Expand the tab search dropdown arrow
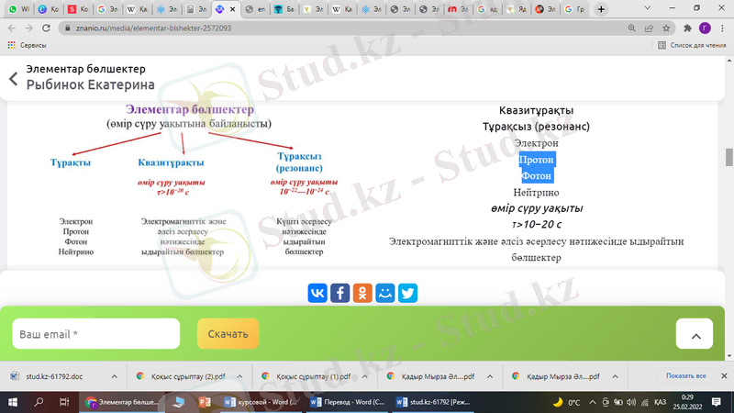Screen dimensions: 734x413 tap(648, 8)
